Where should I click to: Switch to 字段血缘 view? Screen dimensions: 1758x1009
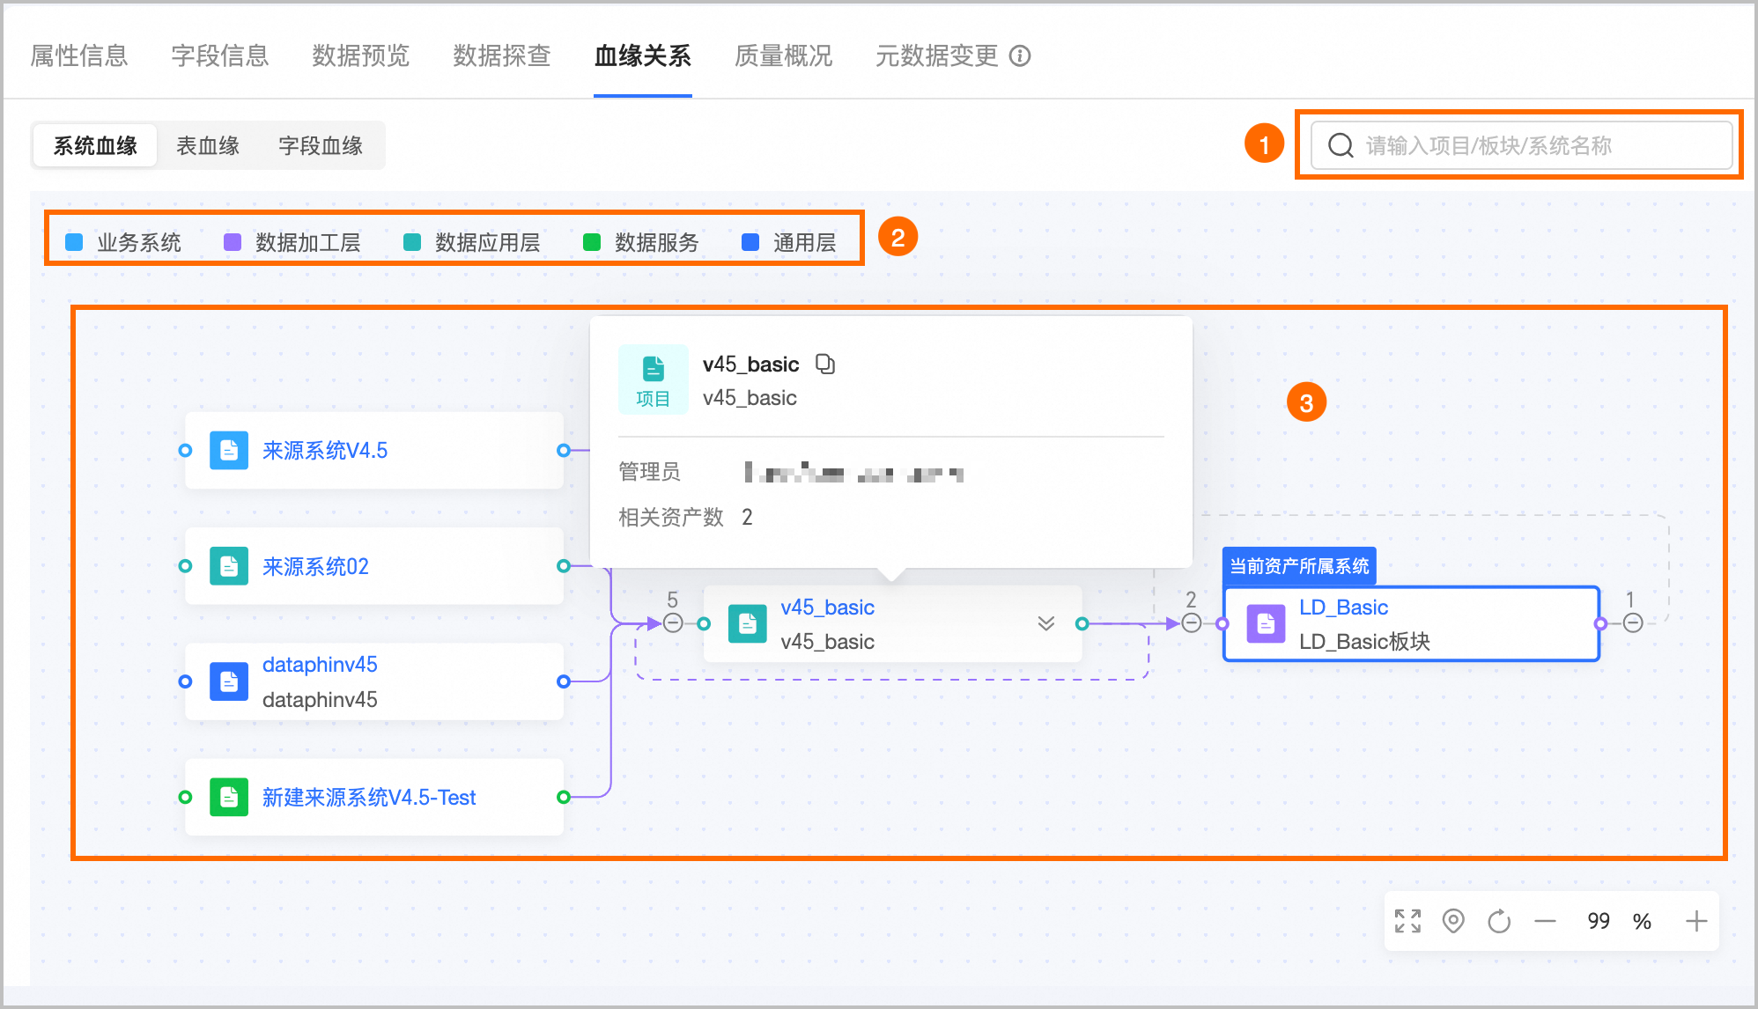tap(321, 145)
